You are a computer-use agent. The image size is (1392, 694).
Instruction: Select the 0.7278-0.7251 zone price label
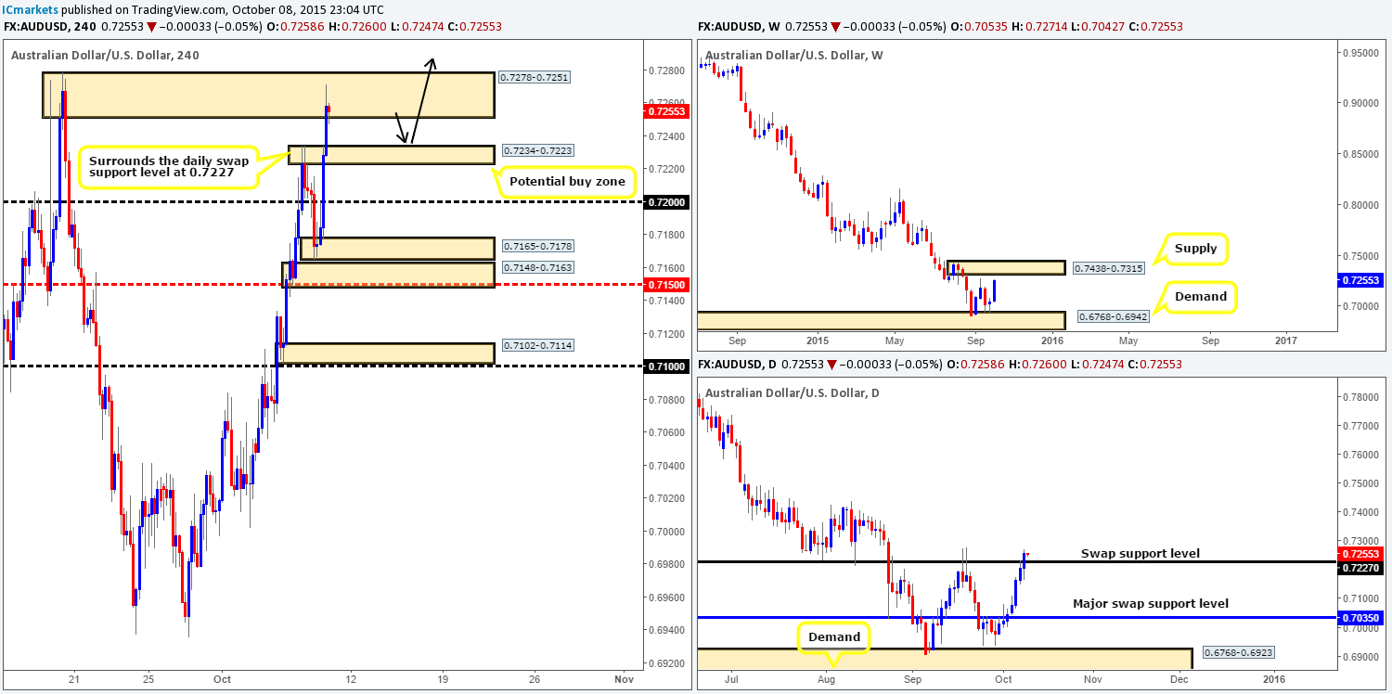pyautogui.click(x=534, y=79)
